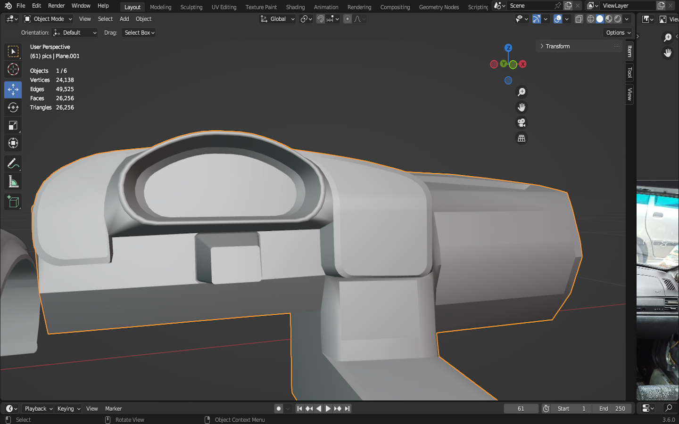
Task: Jump to the timeline end frame
Action: pyautogui.click(x=347, y=408)
